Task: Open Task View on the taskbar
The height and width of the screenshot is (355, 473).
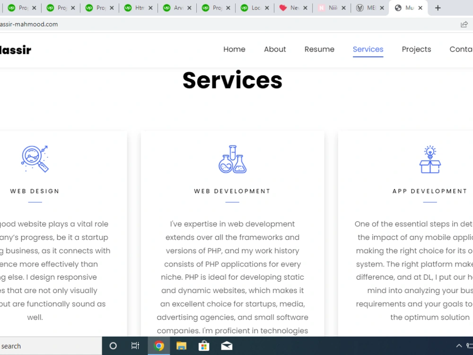Action: click(x=135, y=346)
